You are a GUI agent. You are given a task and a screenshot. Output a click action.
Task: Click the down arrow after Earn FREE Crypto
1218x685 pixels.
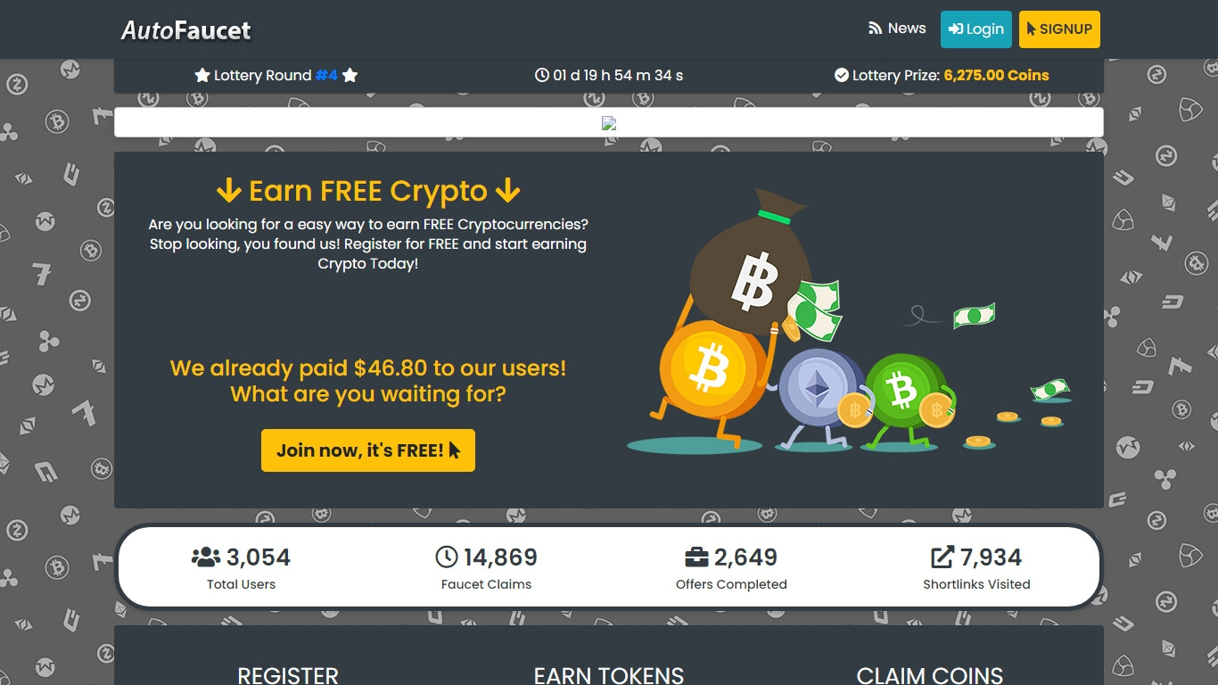pyautogui.click(x=507, y=191)
